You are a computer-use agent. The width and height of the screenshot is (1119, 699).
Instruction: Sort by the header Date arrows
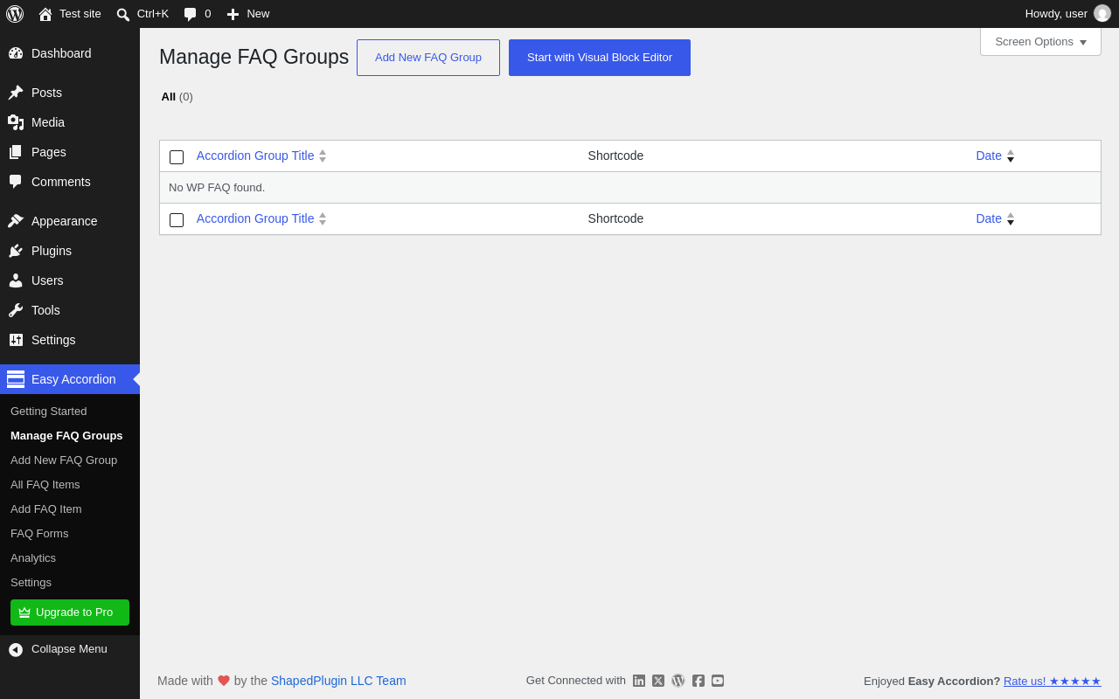(x=1011, y=156)
